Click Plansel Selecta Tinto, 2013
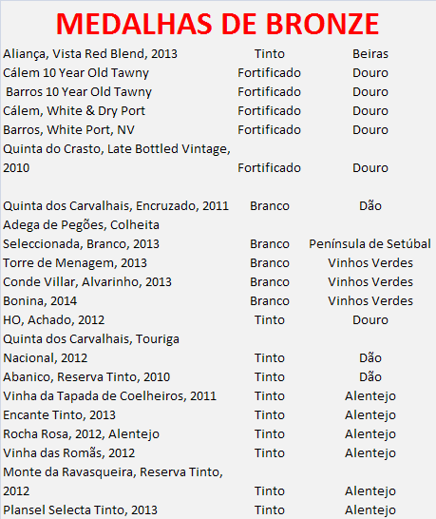This screenshot has height=519, width=436. (x=80, y=510)
